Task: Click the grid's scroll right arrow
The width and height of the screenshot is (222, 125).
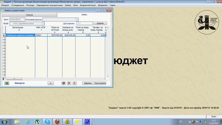Action: pyautogui.click(x=105, y=79)
